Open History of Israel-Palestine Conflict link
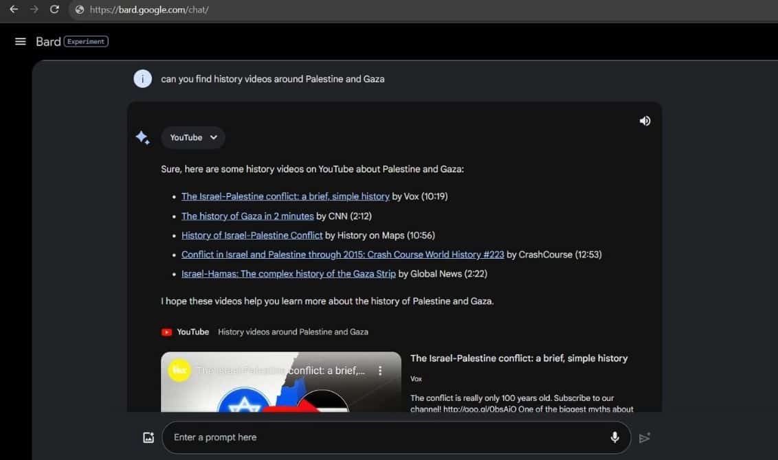The image size is (778, 460). [252, 235]
